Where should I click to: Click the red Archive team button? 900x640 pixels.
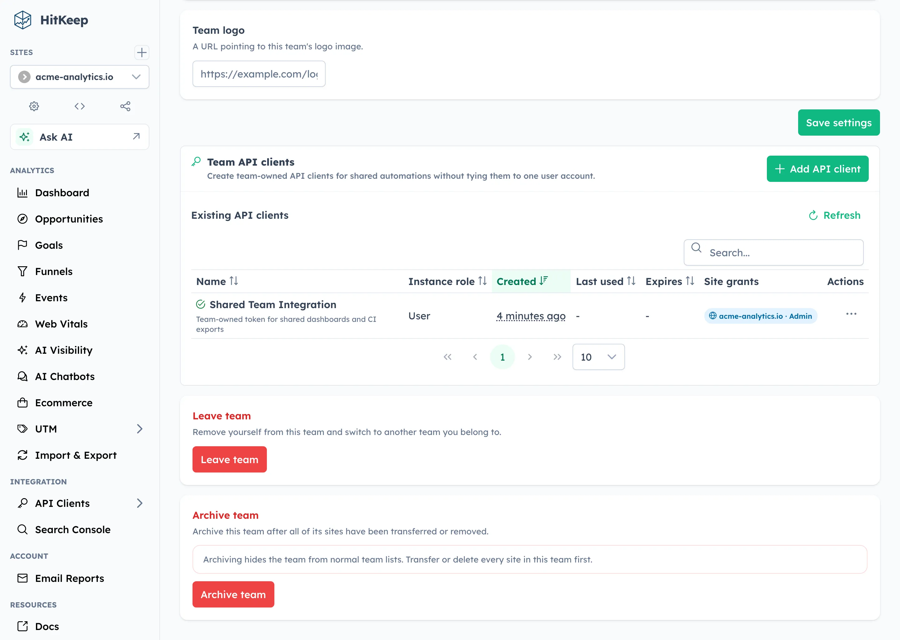233,594
